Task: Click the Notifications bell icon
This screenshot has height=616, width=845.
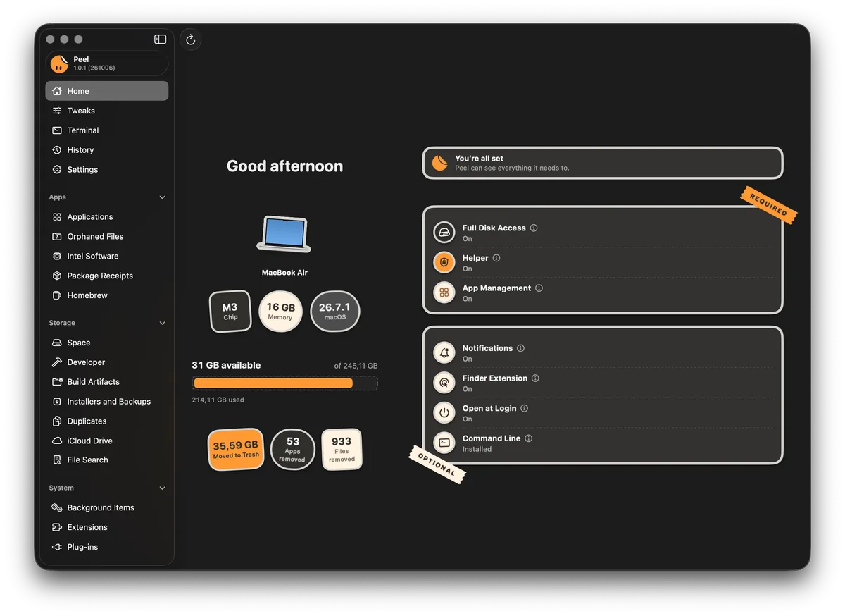Action: [444, 352]
